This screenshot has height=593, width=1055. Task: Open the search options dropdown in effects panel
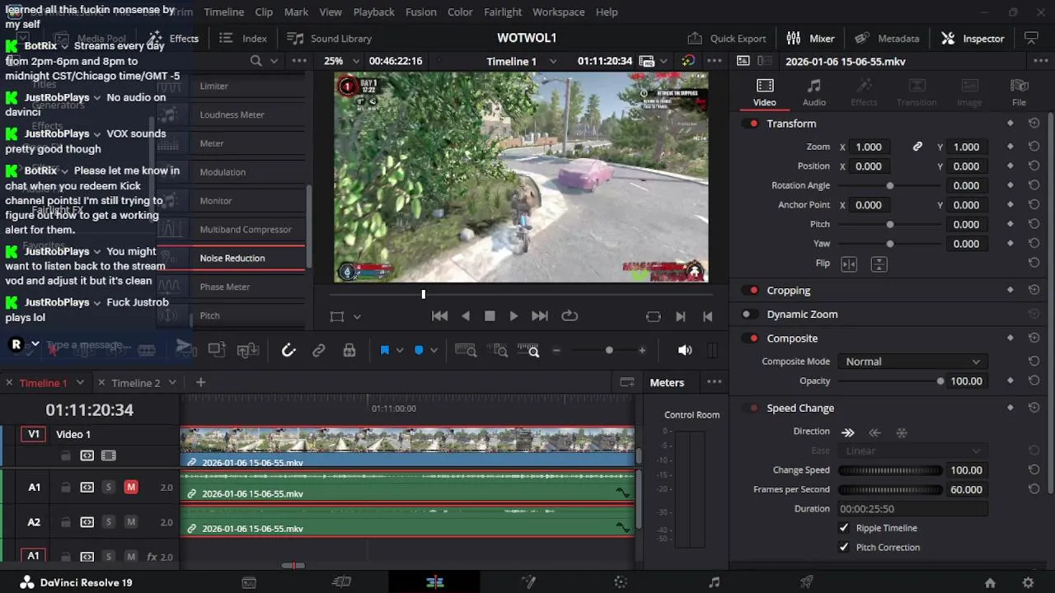click(x=274, y=61)
